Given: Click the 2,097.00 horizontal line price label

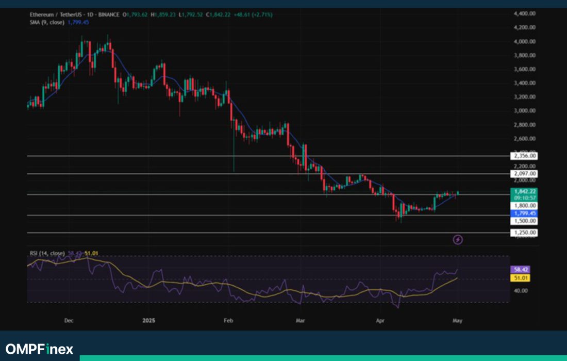Looking at the screenshot, I should pos(524,174).
